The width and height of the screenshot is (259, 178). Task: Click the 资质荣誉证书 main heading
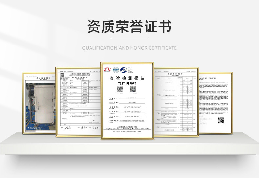coord(129,27)
